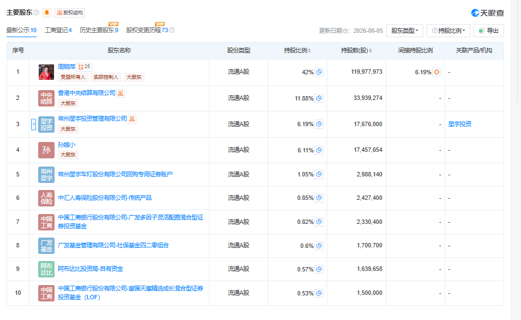The width and height of the screenshot is (521, 320).
Task: Click the 天眼查 logo
Action: coord(487,13)
